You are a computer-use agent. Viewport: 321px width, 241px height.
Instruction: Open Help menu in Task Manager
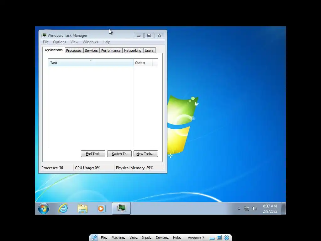(106, 42)
